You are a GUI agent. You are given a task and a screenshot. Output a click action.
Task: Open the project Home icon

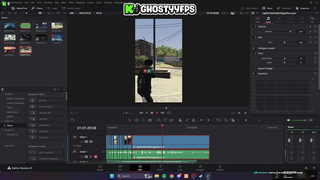click(306, 168)
